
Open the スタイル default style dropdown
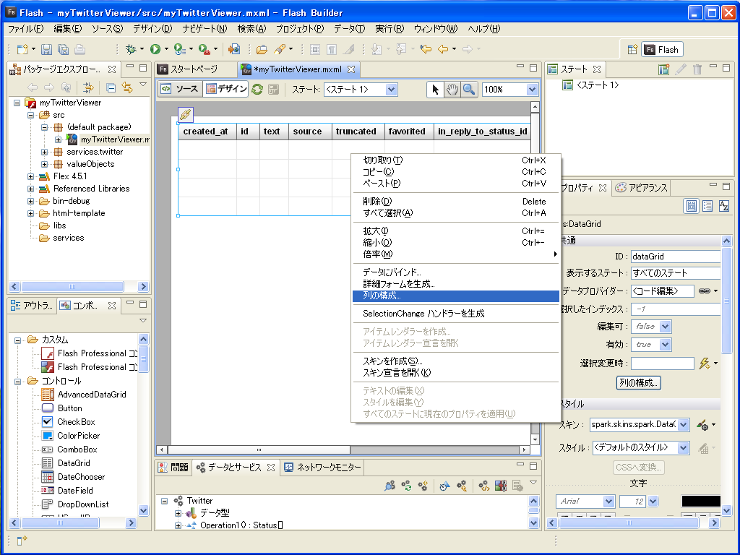pyautogui.click(x=684, y=447)
